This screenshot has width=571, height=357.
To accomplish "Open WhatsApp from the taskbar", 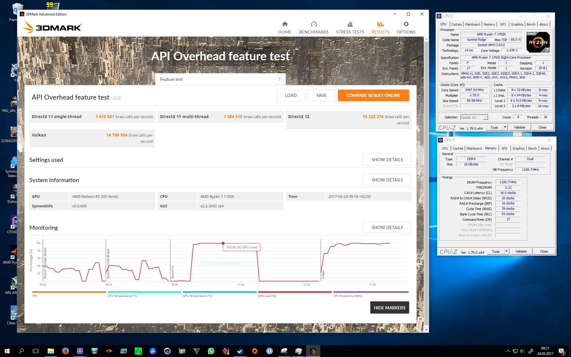I will [211, 351].
